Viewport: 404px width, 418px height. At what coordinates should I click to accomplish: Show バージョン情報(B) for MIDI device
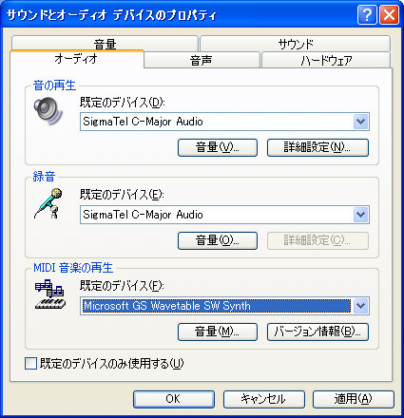317,332
